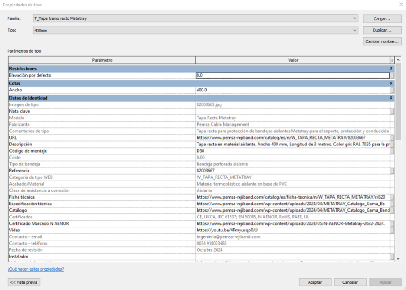Viewport: 406px width, 290px height.
Task: Click the Ancho value field showing 400.0
Action: (x=292, y=90)
